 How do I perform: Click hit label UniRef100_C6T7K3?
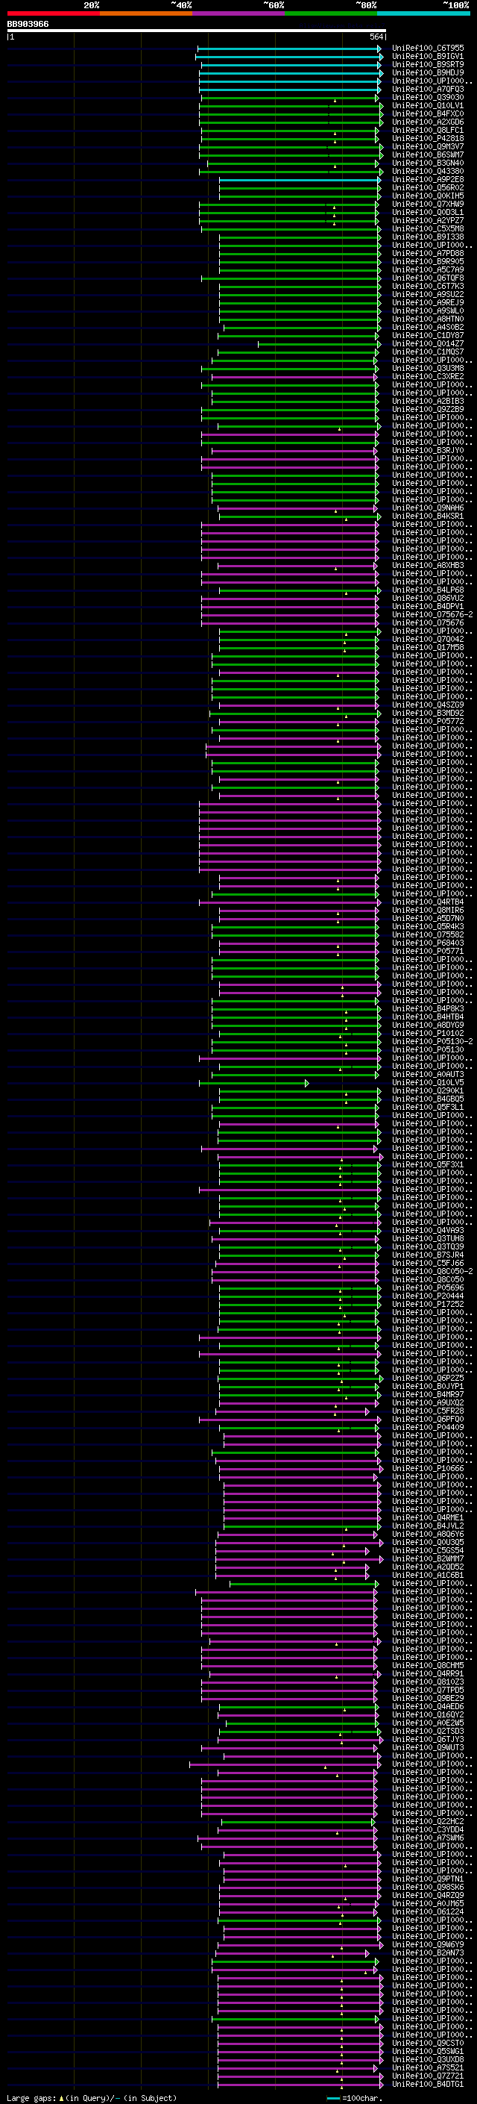coord(428,286)
